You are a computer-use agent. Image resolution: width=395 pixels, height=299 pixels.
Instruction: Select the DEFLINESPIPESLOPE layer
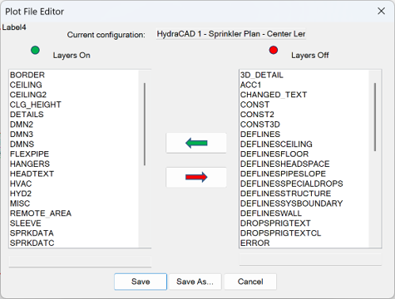tap(304, 174)
